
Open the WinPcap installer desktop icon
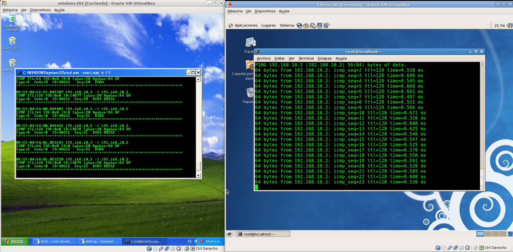coord(12,63)
